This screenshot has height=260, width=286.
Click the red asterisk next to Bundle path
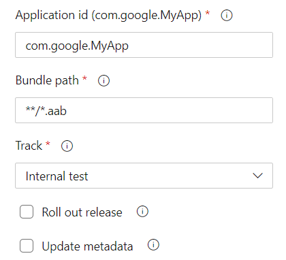click(84, 78)
